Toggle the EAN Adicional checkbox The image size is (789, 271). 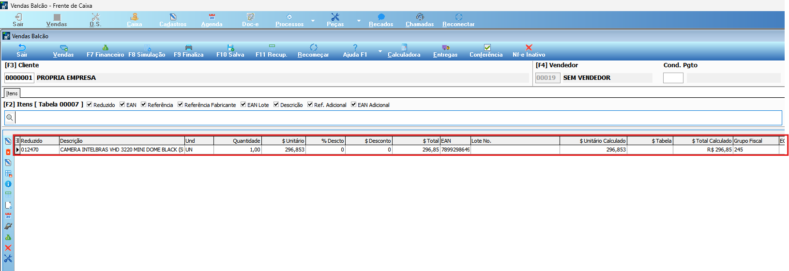(x=354, y=105)
